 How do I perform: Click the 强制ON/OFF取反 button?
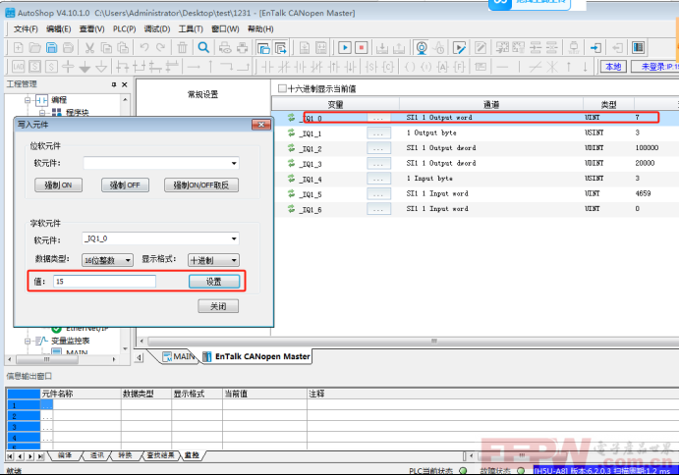click(x=200, y=185)
